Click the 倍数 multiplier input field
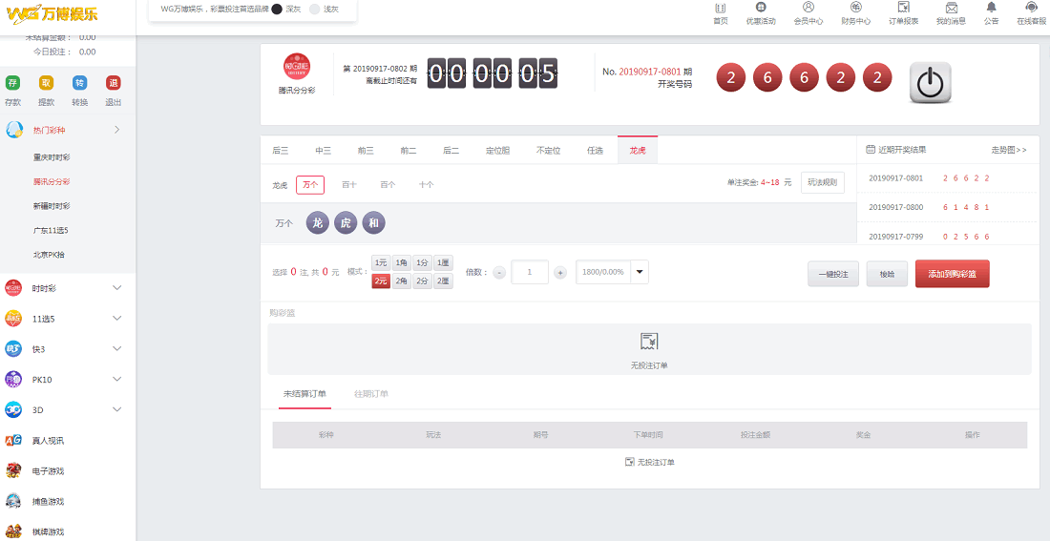The width and height of the screenshot is (1050, 541). (x=530, y=272)
